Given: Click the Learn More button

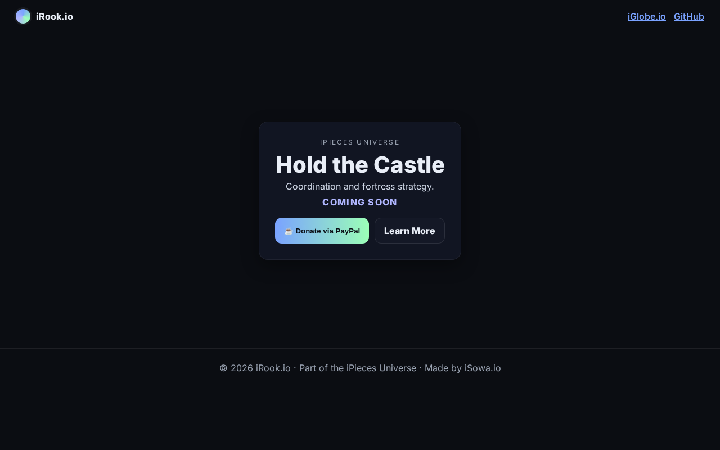Looking at the screenshot, I should point(409,231).
